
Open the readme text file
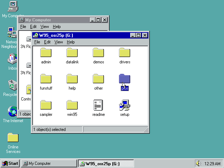click(98, 105)
